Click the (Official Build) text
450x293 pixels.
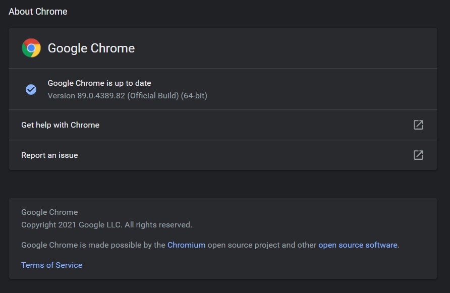(153, 95)
